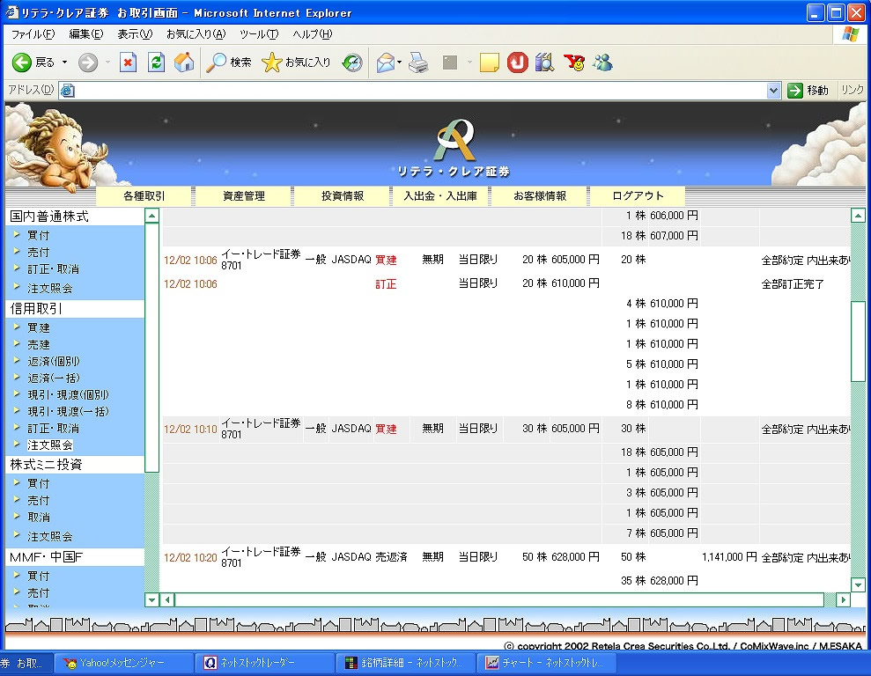871x676 pixels.
Task: Click the Print icon
Action: coord(418,62)
